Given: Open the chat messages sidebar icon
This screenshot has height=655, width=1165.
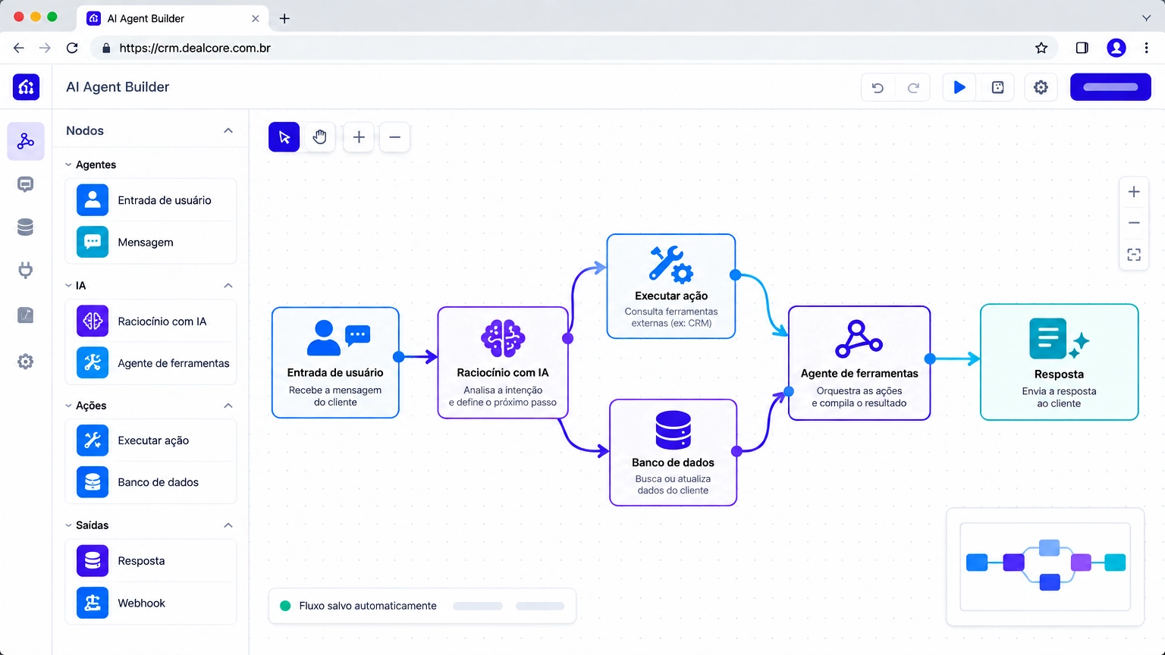Looking at the screenshot, I should point(26,184).
